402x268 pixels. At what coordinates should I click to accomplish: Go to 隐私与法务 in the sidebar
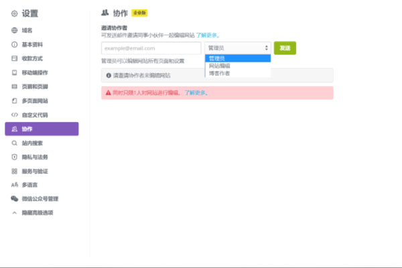pyautogui.click(x=35, y=157)
